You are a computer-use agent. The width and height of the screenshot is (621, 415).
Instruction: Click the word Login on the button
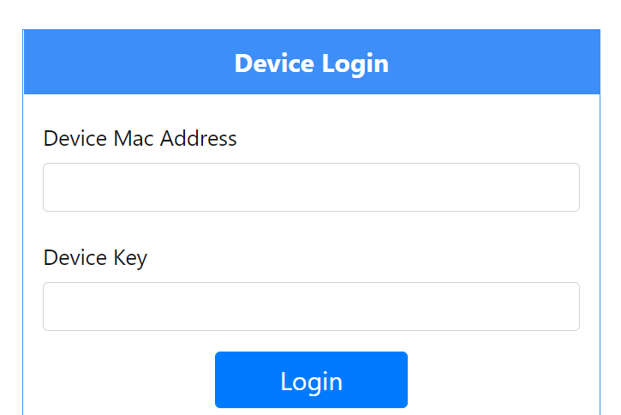click(x=311, y=381)
